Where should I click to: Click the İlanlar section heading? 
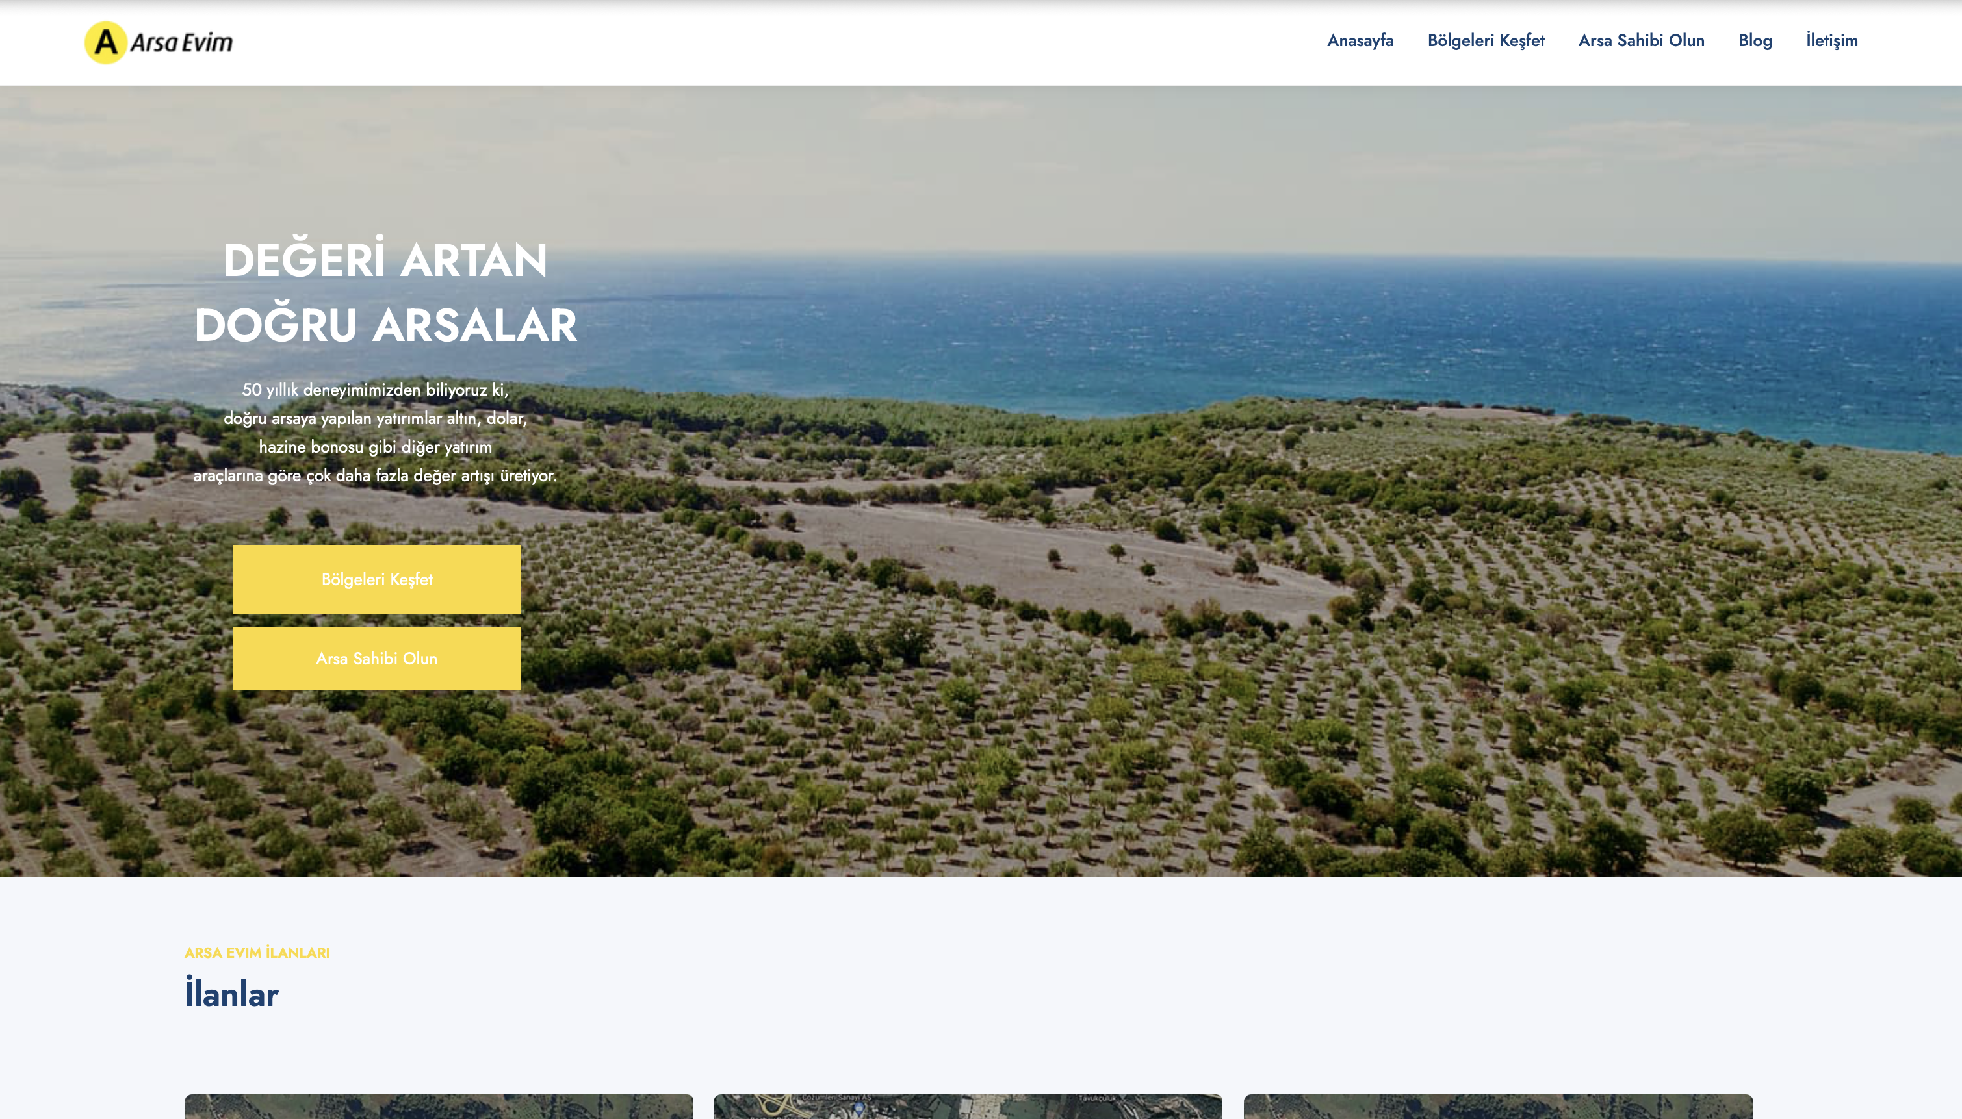231,994
